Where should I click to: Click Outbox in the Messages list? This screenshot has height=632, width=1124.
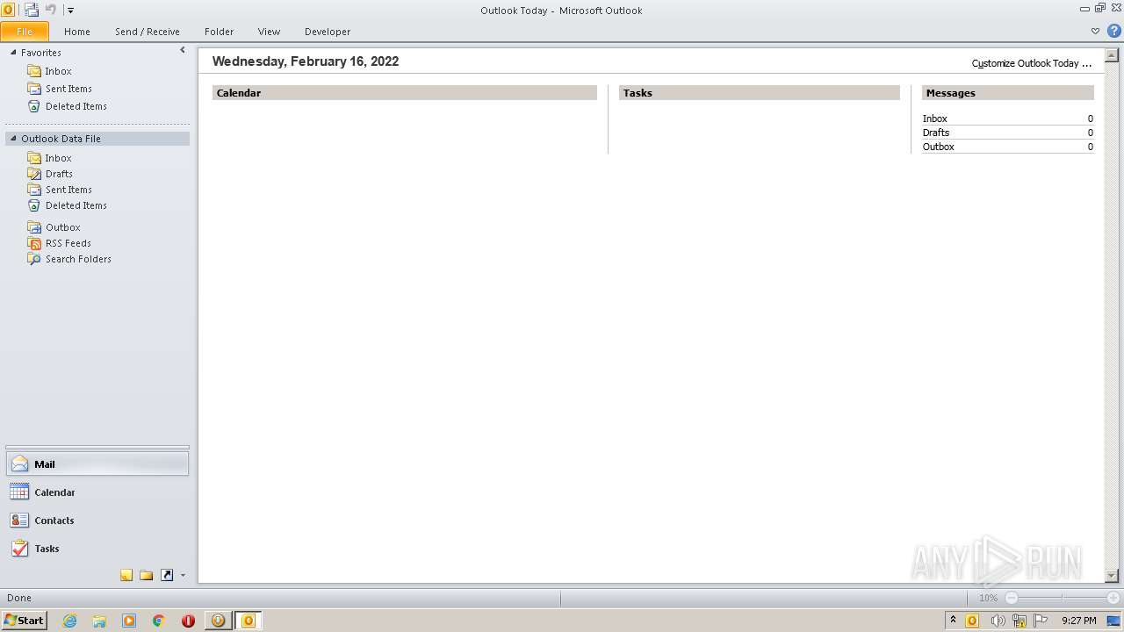tap(939, 147)
